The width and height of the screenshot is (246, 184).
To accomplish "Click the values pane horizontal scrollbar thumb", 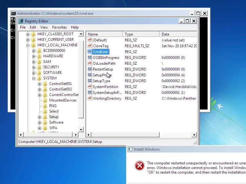I will (x=125, y=135).
